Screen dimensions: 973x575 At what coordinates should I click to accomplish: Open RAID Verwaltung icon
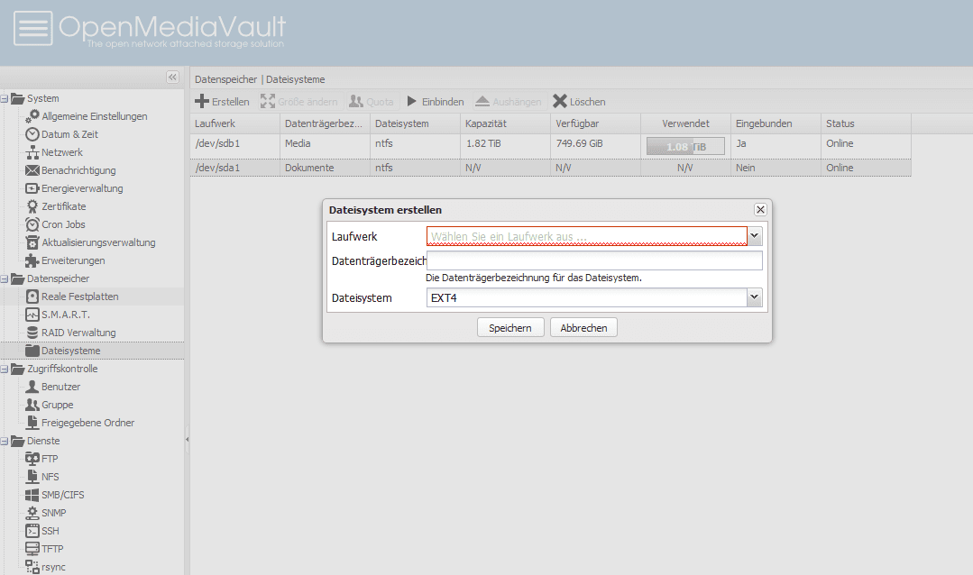(x=32, y=333)
